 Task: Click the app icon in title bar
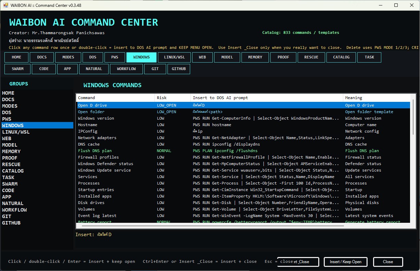5,5
